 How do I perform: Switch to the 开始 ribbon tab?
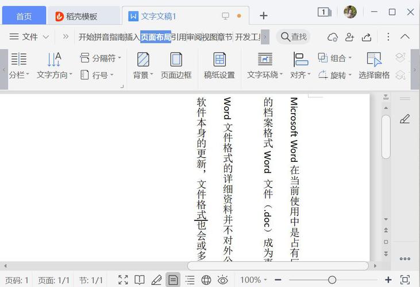click(x=86, y=37)
